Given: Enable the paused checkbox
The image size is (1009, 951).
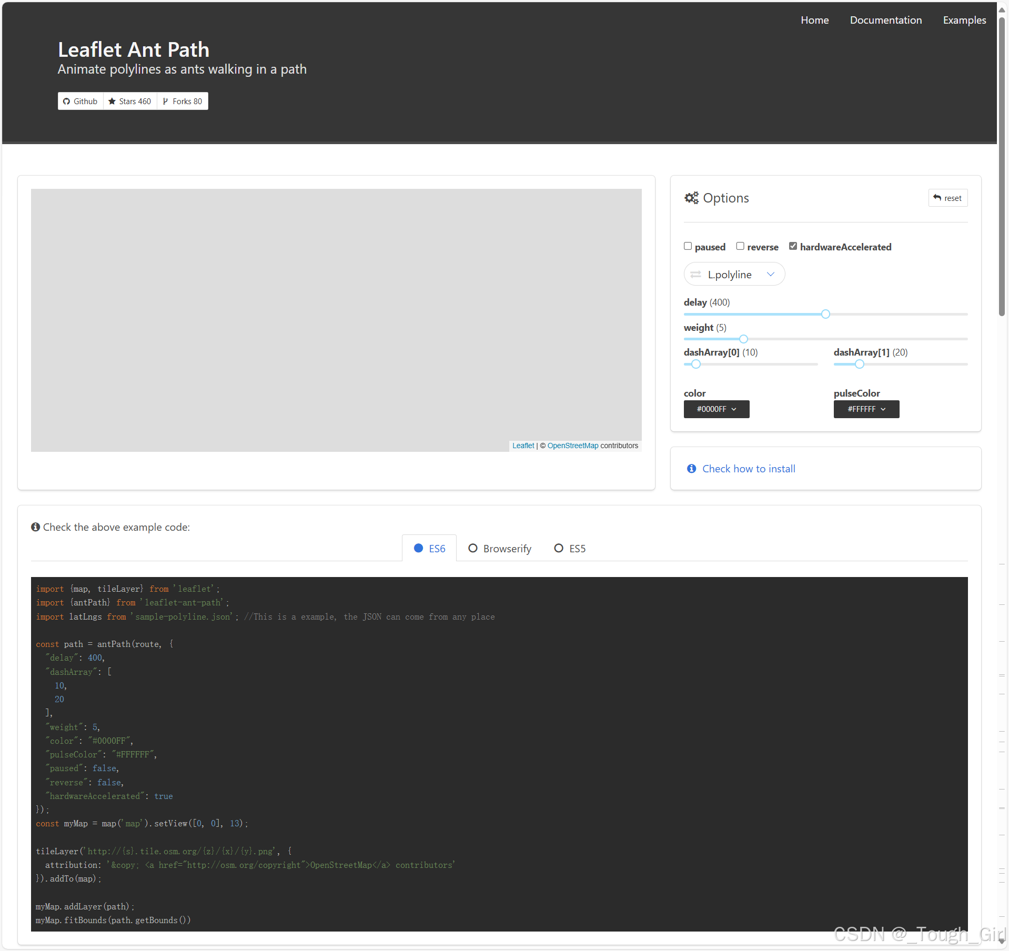Looking at the screenshot, I should [x=688, y=246].
